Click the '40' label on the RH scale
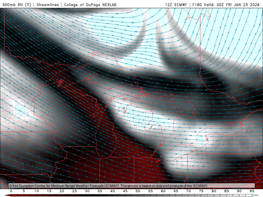Viewport: 263px width, 197px height. pyautogui.click(x=112, y=191)
